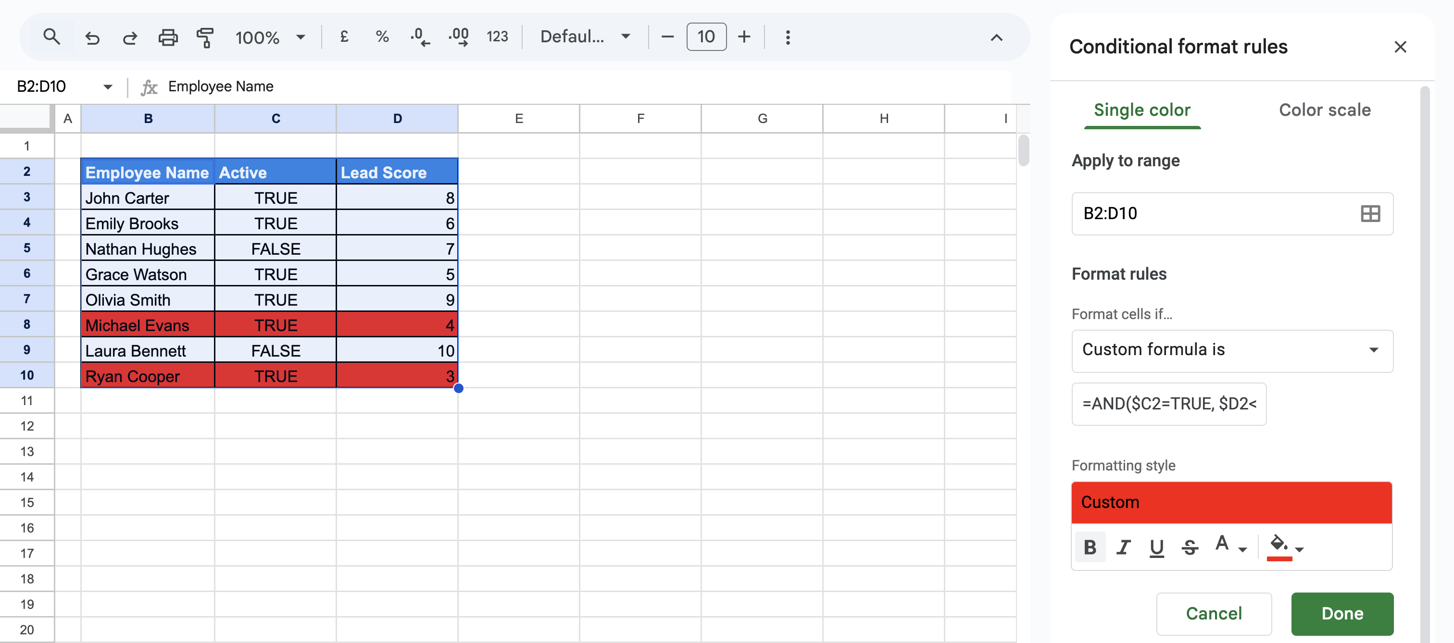The image size is (1454, 643).
Task: Decrease decimal places
Action: tap(420, 37)
